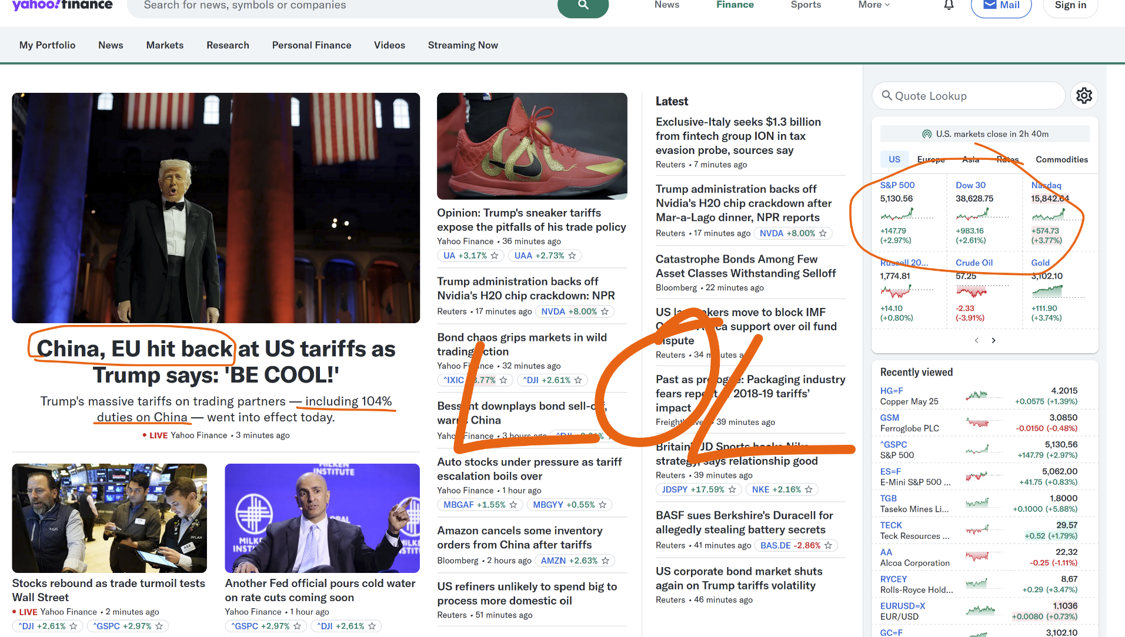Open the Personal Finance menu

click(312, 45)
